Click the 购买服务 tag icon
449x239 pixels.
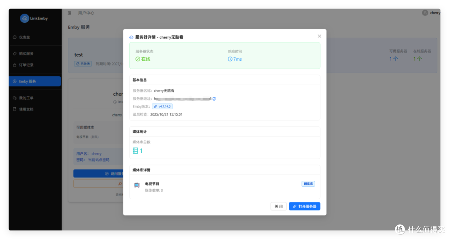[x=15, y=54]
